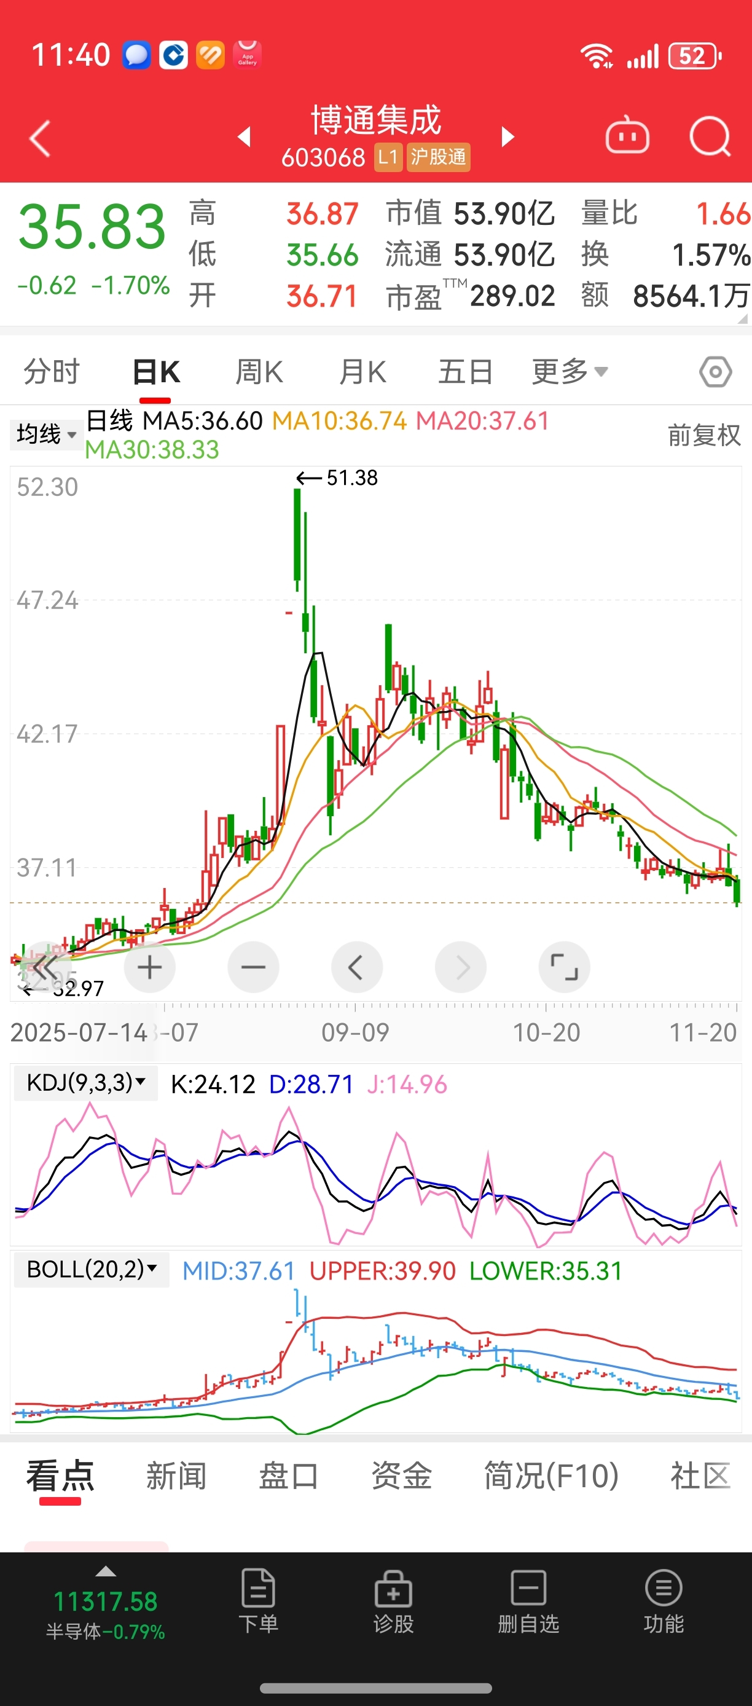Toggle 前复权 price adjustment mode
Image resolution: width=752 pixels, height=1706 pixels.
703,435
